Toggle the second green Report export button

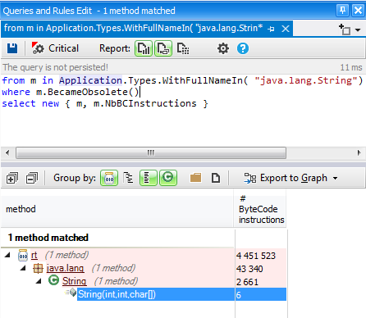163,48
